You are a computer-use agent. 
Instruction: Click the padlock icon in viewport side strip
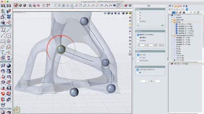130,31
